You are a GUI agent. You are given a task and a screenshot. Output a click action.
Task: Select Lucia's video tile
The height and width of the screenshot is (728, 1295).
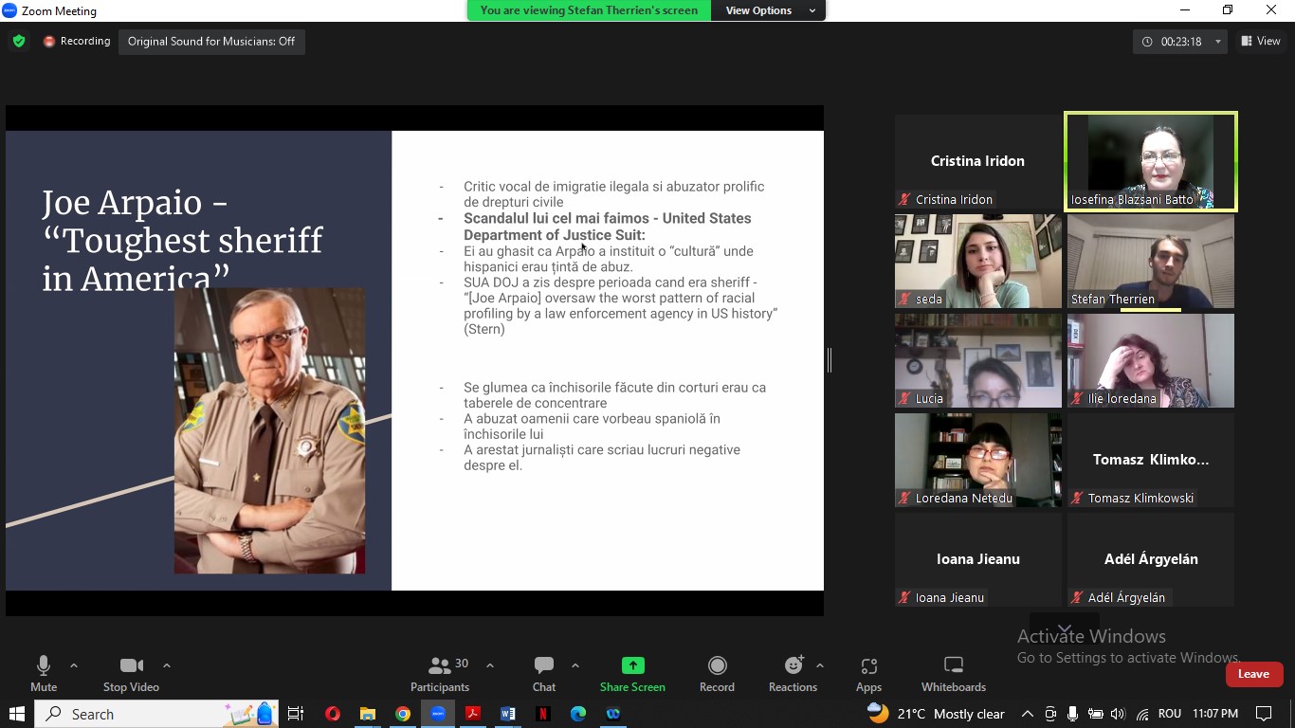977,360
